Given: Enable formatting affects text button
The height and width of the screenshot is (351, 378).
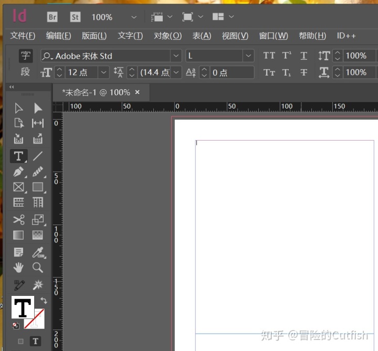Looking at the screenshot, I should 36,341.
